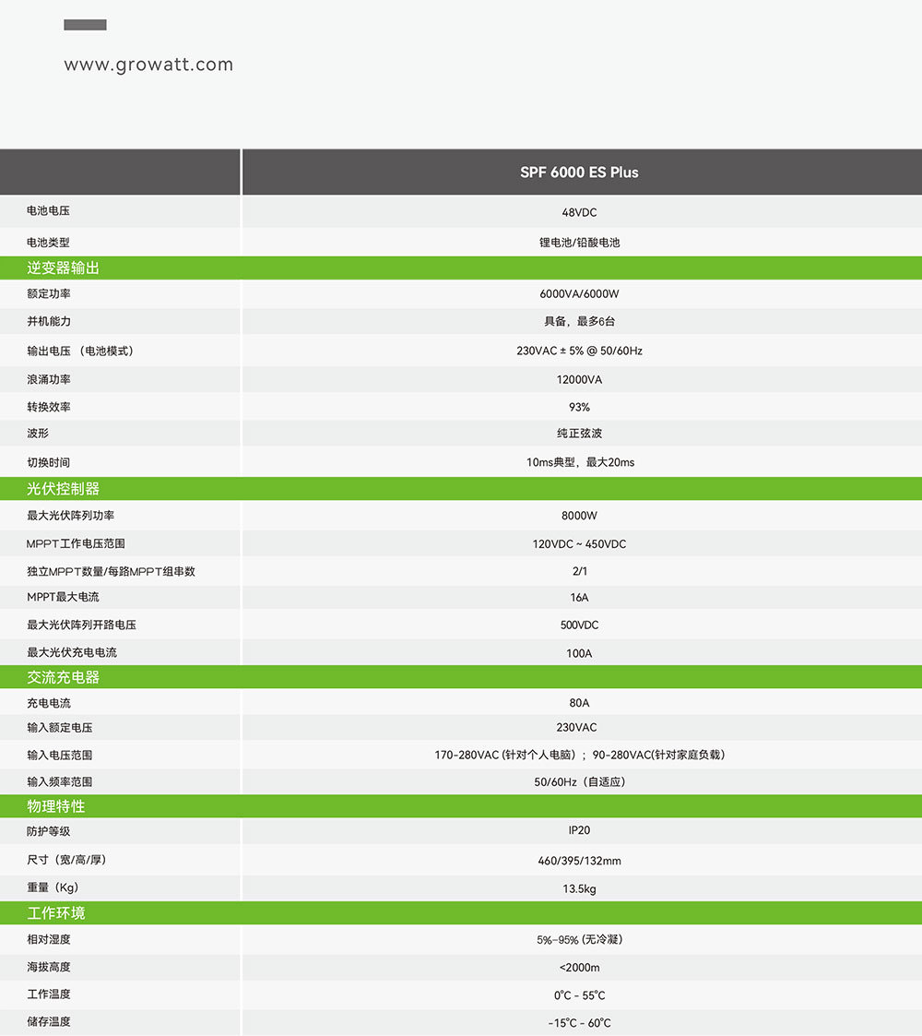Click the 物理特性 section header
The width and height of the screenshot is (922, 1036).
click(55, 806)
